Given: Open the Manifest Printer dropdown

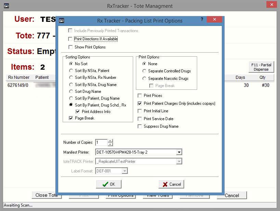Looking at the screenshot, I should [179, 152].
